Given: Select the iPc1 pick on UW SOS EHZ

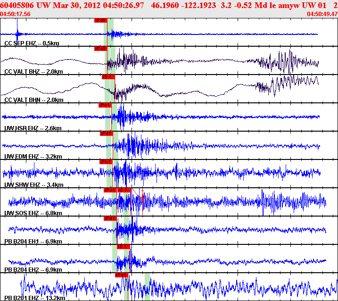Looking at the screenshot, I should (x=110, y=190).
